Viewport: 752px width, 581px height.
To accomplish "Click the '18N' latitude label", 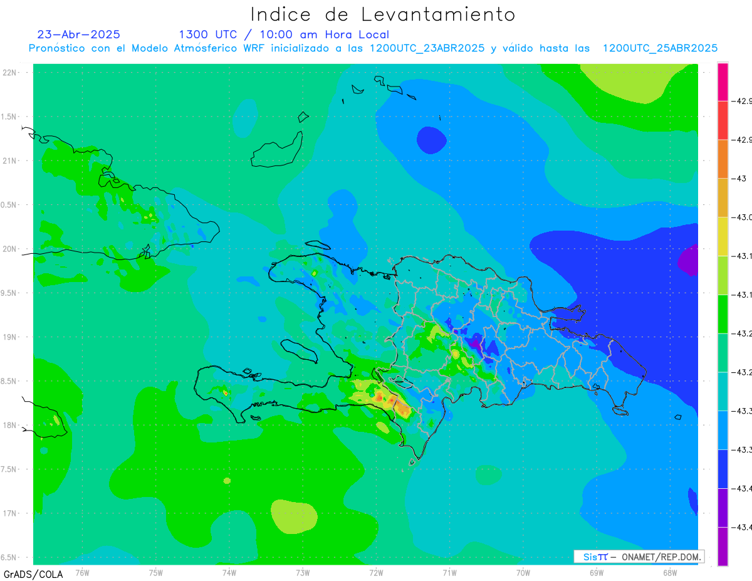I will [11, 425].
